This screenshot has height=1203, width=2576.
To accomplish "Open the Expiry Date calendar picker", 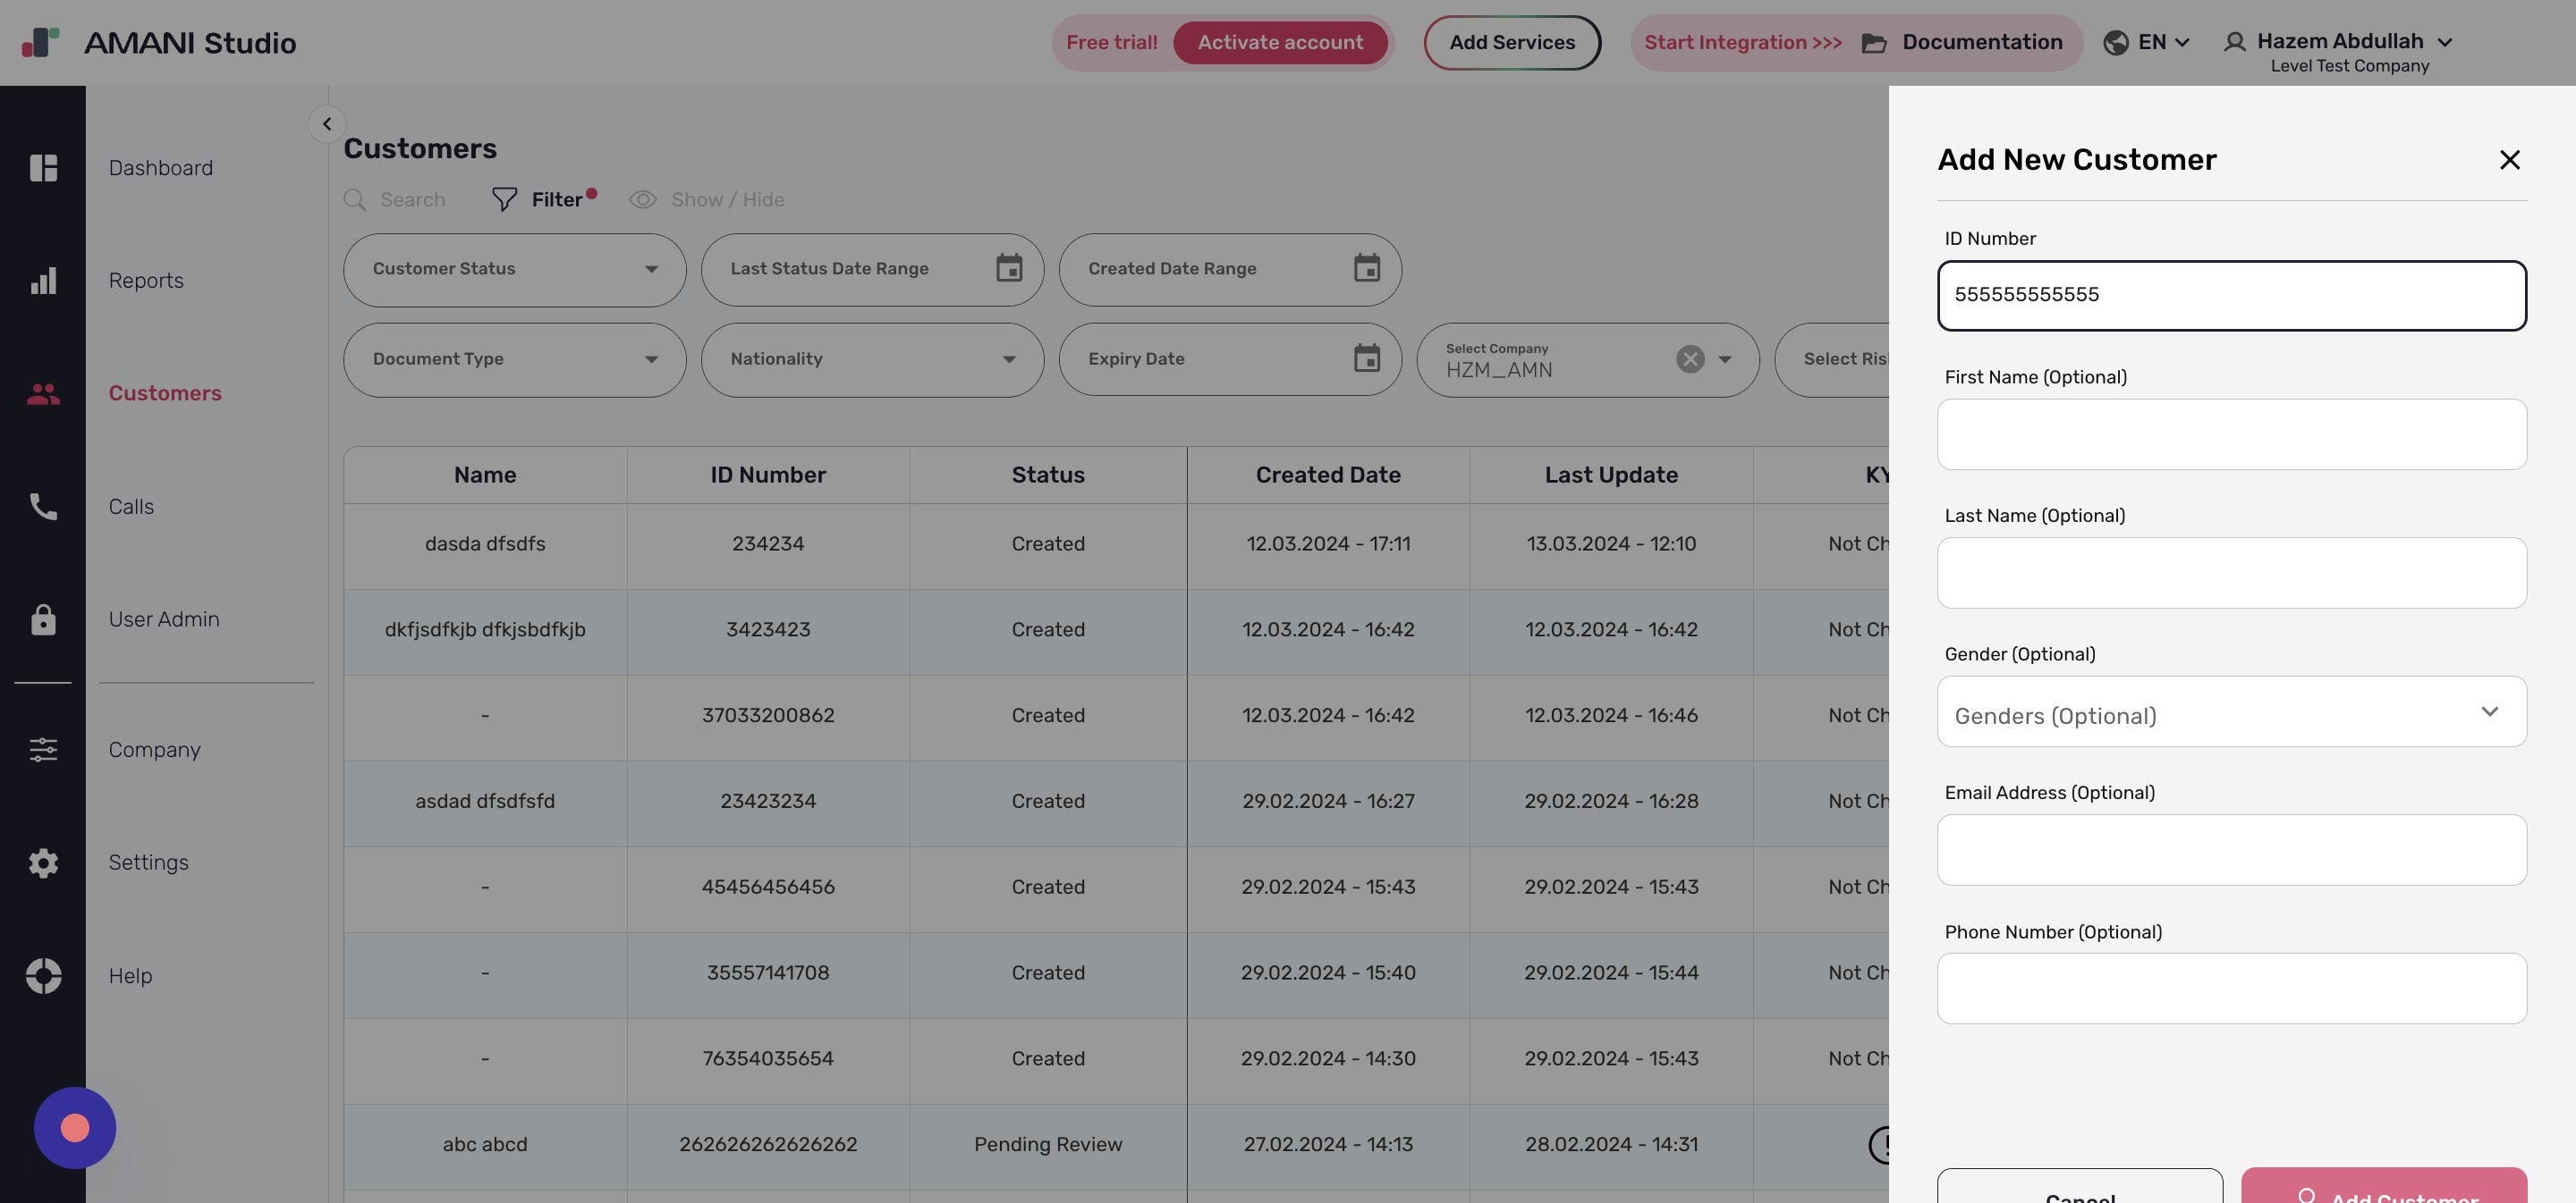I will [x=1367, y=358].
